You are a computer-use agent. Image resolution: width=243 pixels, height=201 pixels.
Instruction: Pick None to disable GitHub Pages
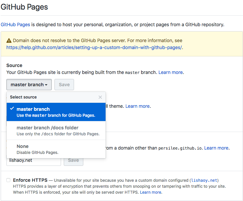click(x=56, y=149)
